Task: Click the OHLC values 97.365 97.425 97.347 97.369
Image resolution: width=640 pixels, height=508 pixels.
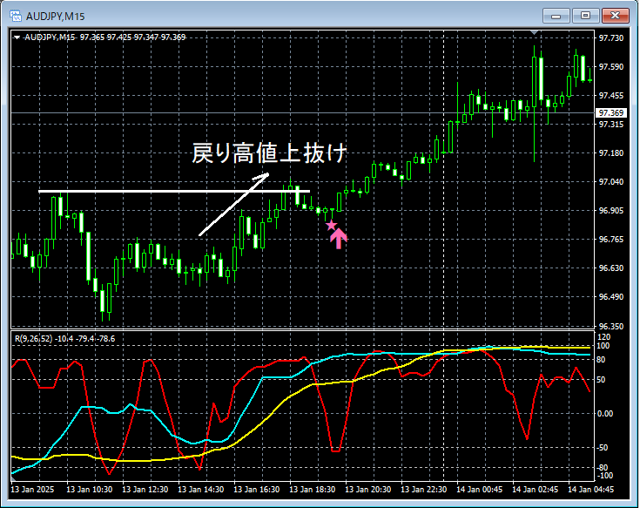Action: (x=132, y=37)
